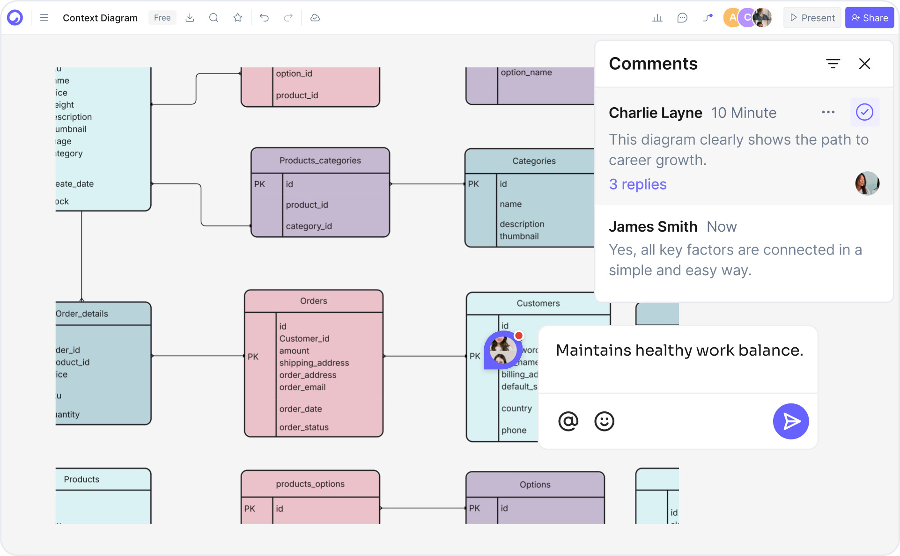
Task: Send the typed comment reply
Action: tap(790, 421)
